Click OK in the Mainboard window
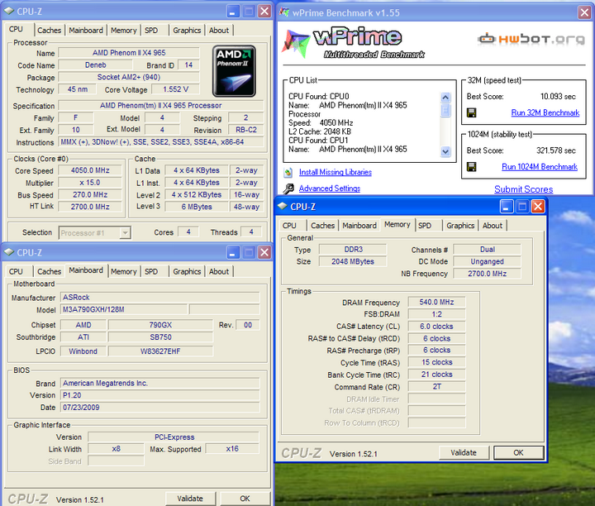Viewport: 595px width, 506px height. coord(245,499)
